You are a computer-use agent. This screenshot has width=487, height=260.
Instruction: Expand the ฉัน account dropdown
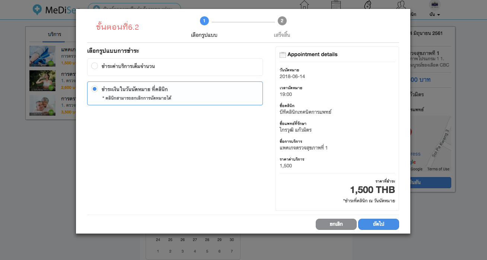click(x=435, y=15)
